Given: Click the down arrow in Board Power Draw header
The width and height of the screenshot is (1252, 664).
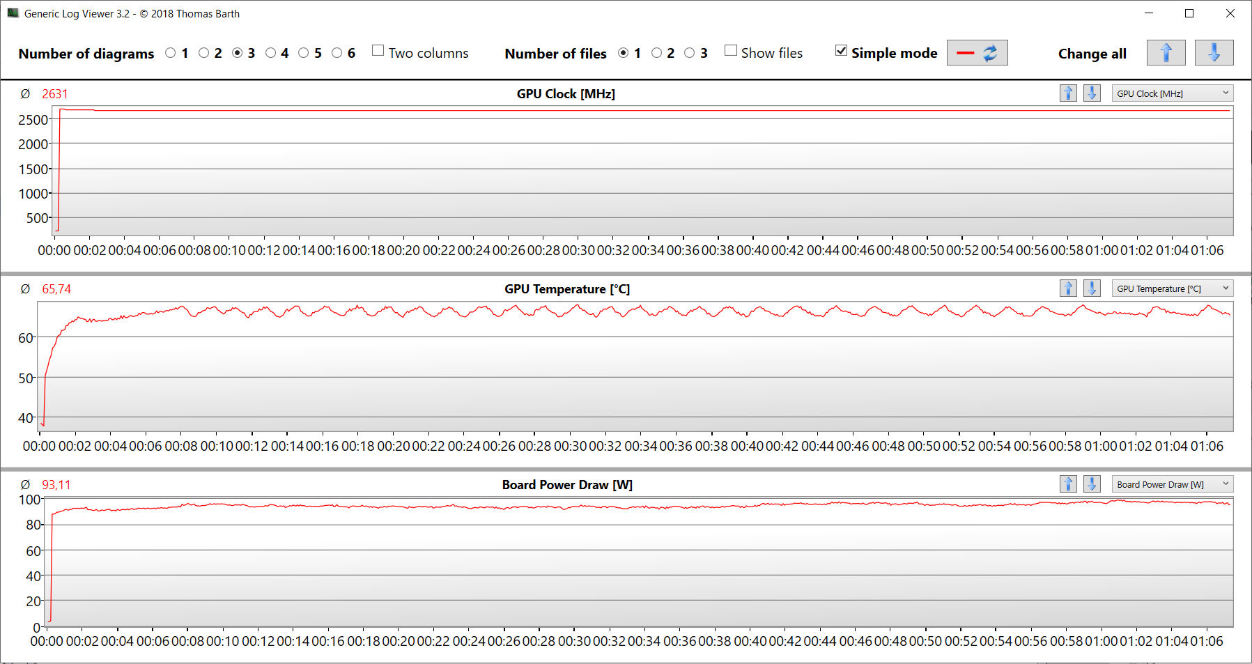Looking at the screenshot, I should 1092,484.
